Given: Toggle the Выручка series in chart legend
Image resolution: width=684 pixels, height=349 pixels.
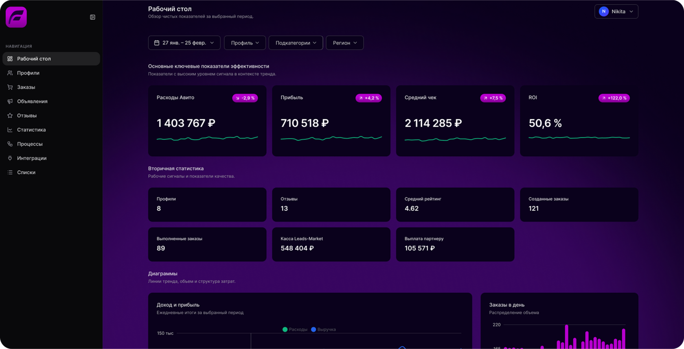Looking at the screenshot, I should point(323,329).
